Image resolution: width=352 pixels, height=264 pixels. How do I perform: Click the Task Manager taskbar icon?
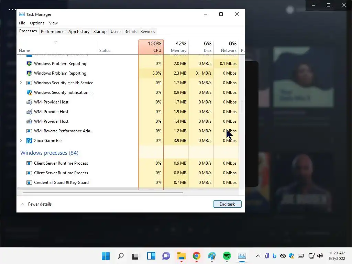pyautogui.click(x=242, y=256)
